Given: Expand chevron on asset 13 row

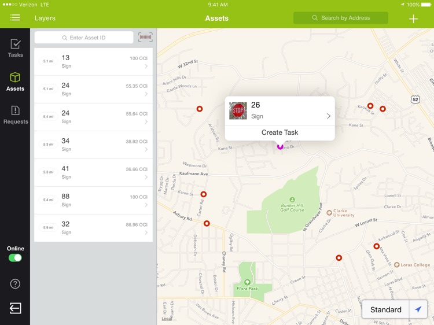Looking at the screenshot, I should point(146,66).
